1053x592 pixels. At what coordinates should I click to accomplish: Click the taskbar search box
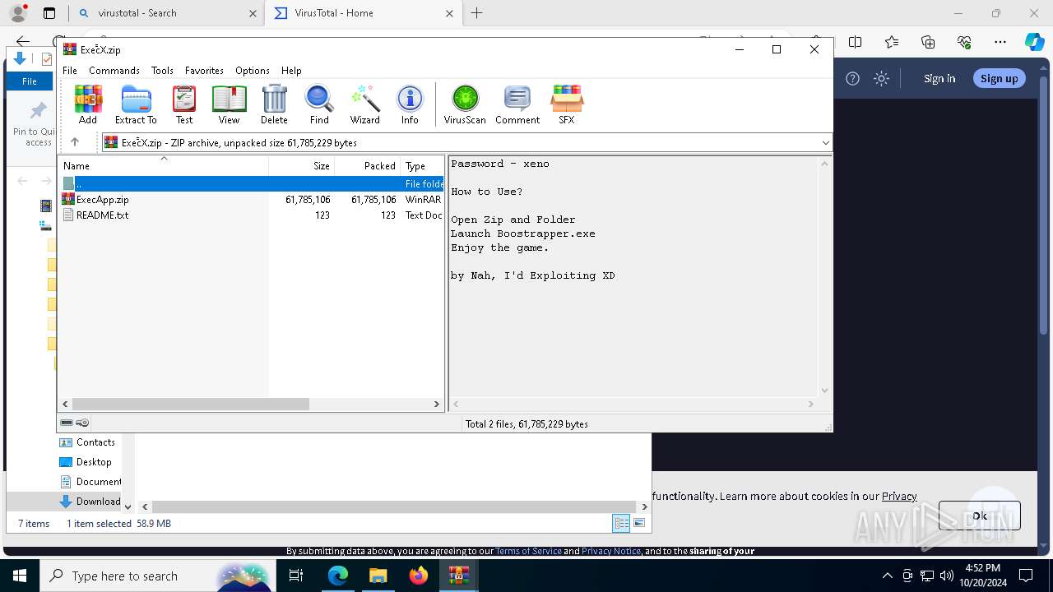pyautogui.click(x=158, y=576)
